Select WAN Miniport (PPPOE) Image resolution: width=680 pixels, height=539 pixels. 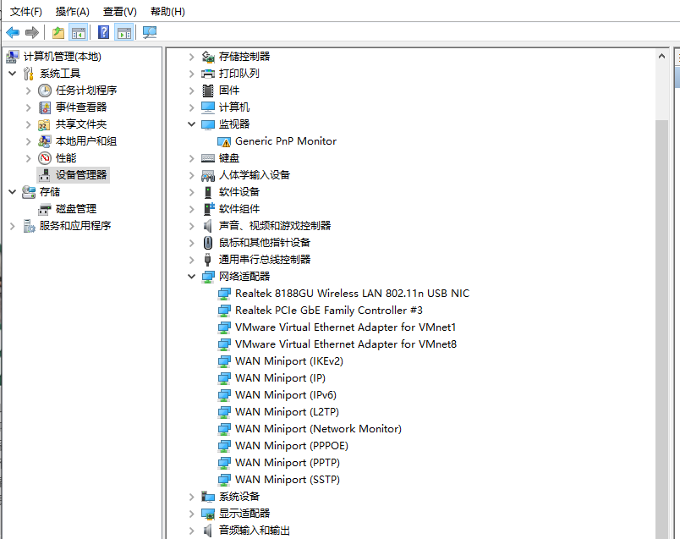pyautogui.click(x=292, y=446)
